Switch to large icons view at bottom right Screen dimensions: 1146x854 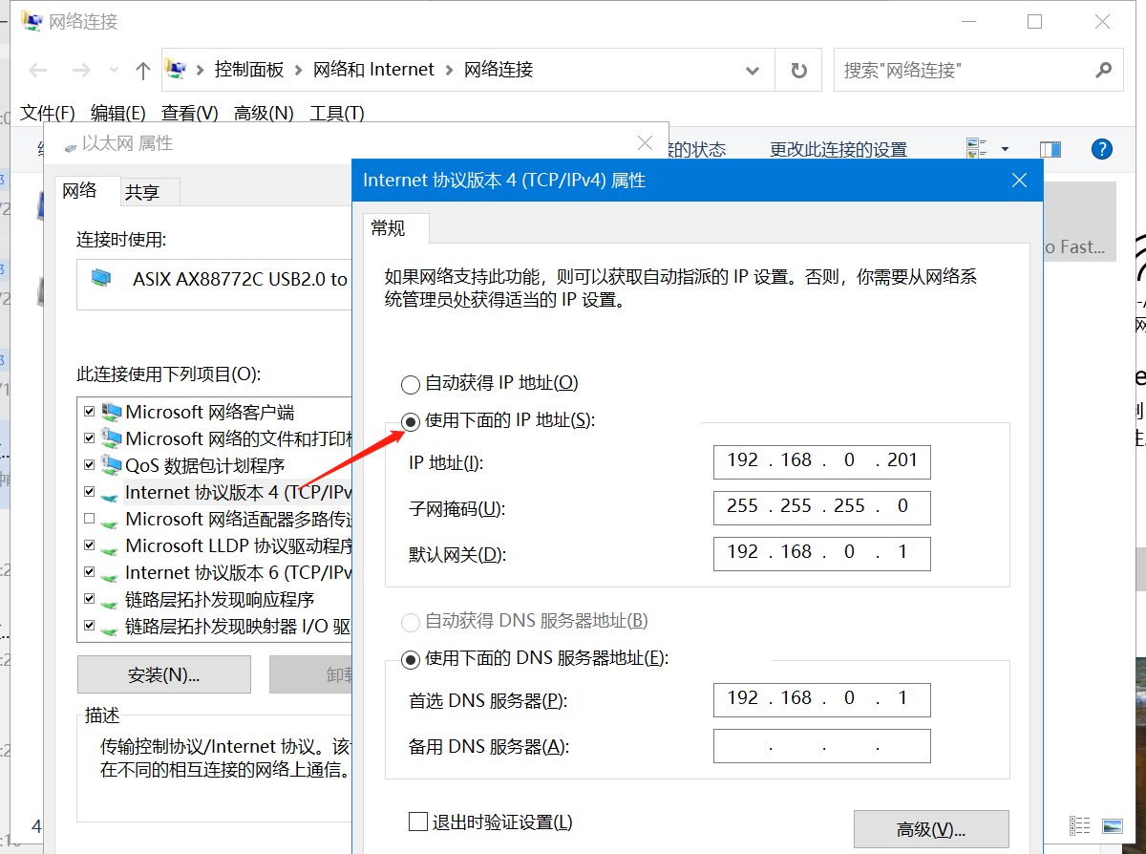tap(1112, 825)
